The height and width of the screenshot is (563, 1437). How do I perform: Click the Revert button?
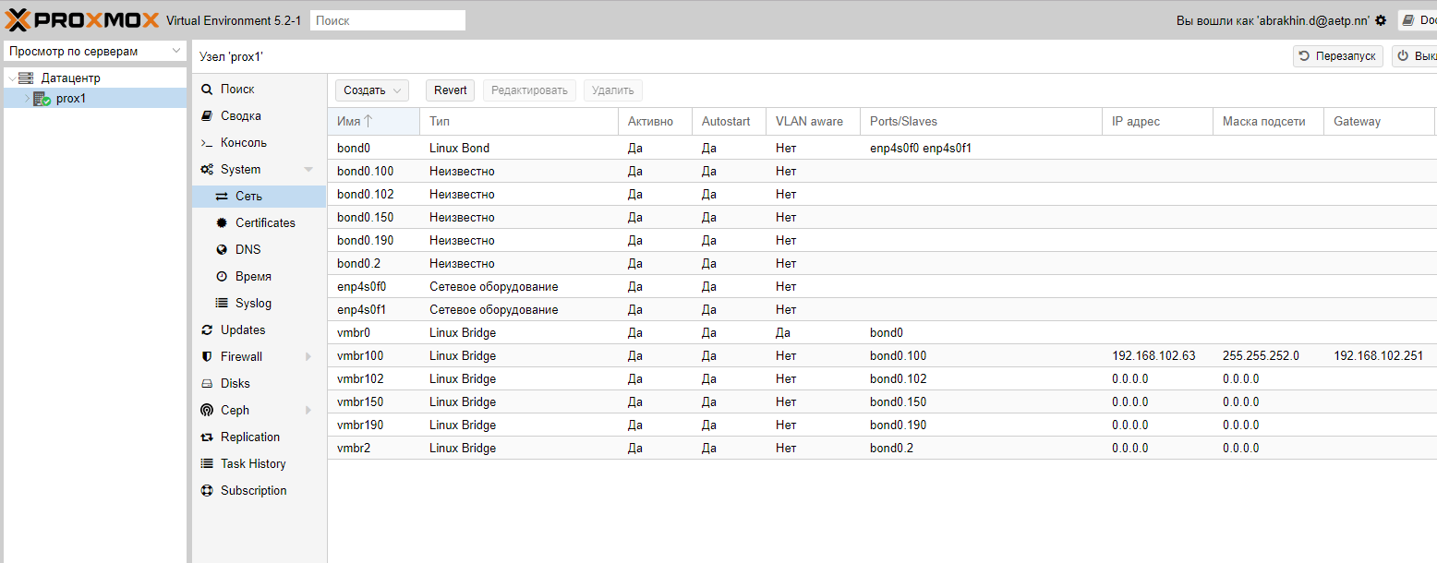450,90
